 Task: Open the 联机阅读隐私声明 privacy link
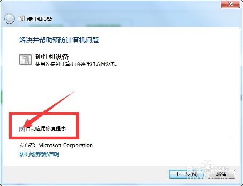pos(39,154)
